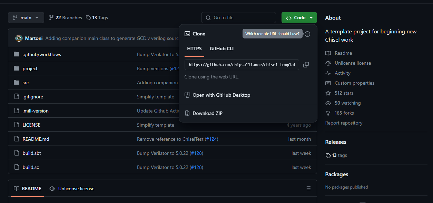
Task: Open the project folder
Action: 30,68
